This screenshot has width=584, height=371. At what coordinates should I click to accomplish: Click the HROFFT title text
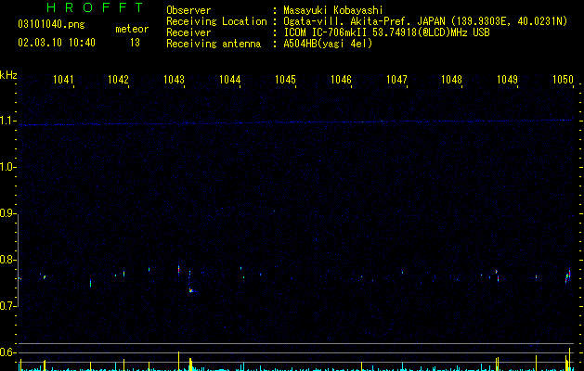(95, 7)
